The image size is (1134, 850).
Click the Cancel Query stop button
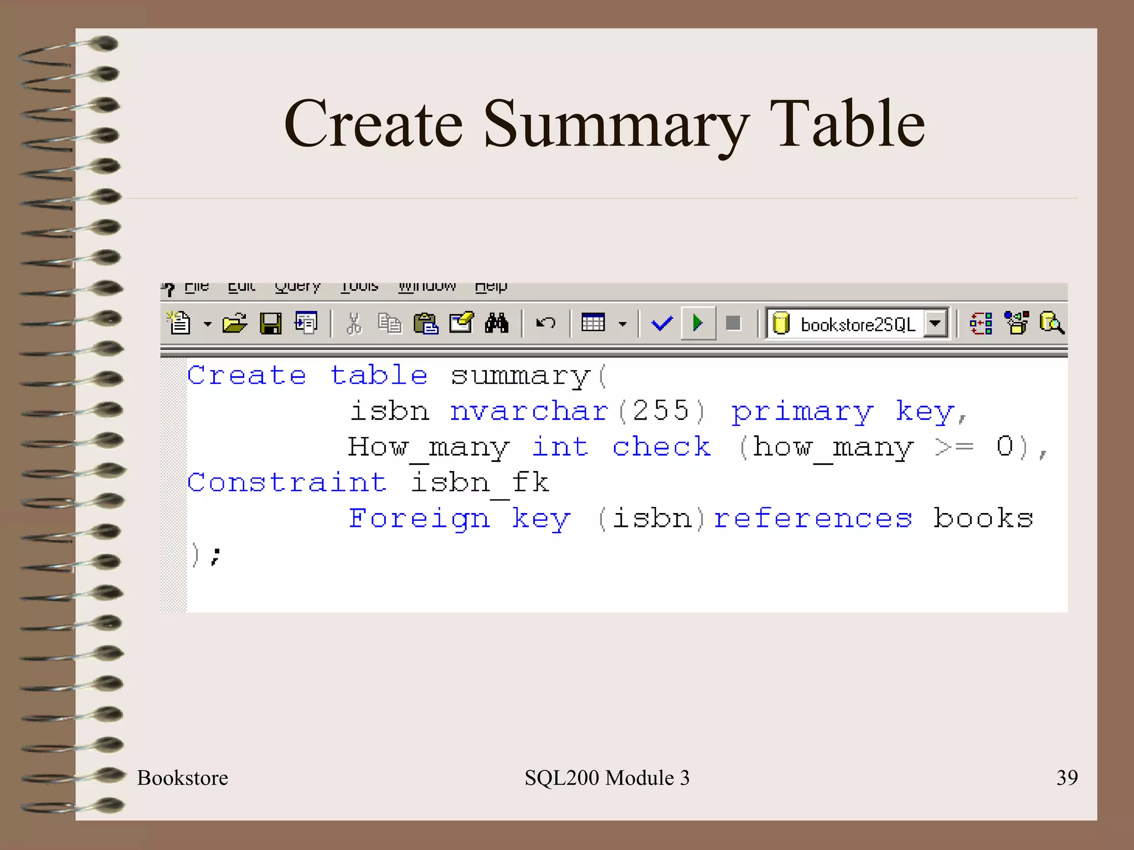(733, 323)
